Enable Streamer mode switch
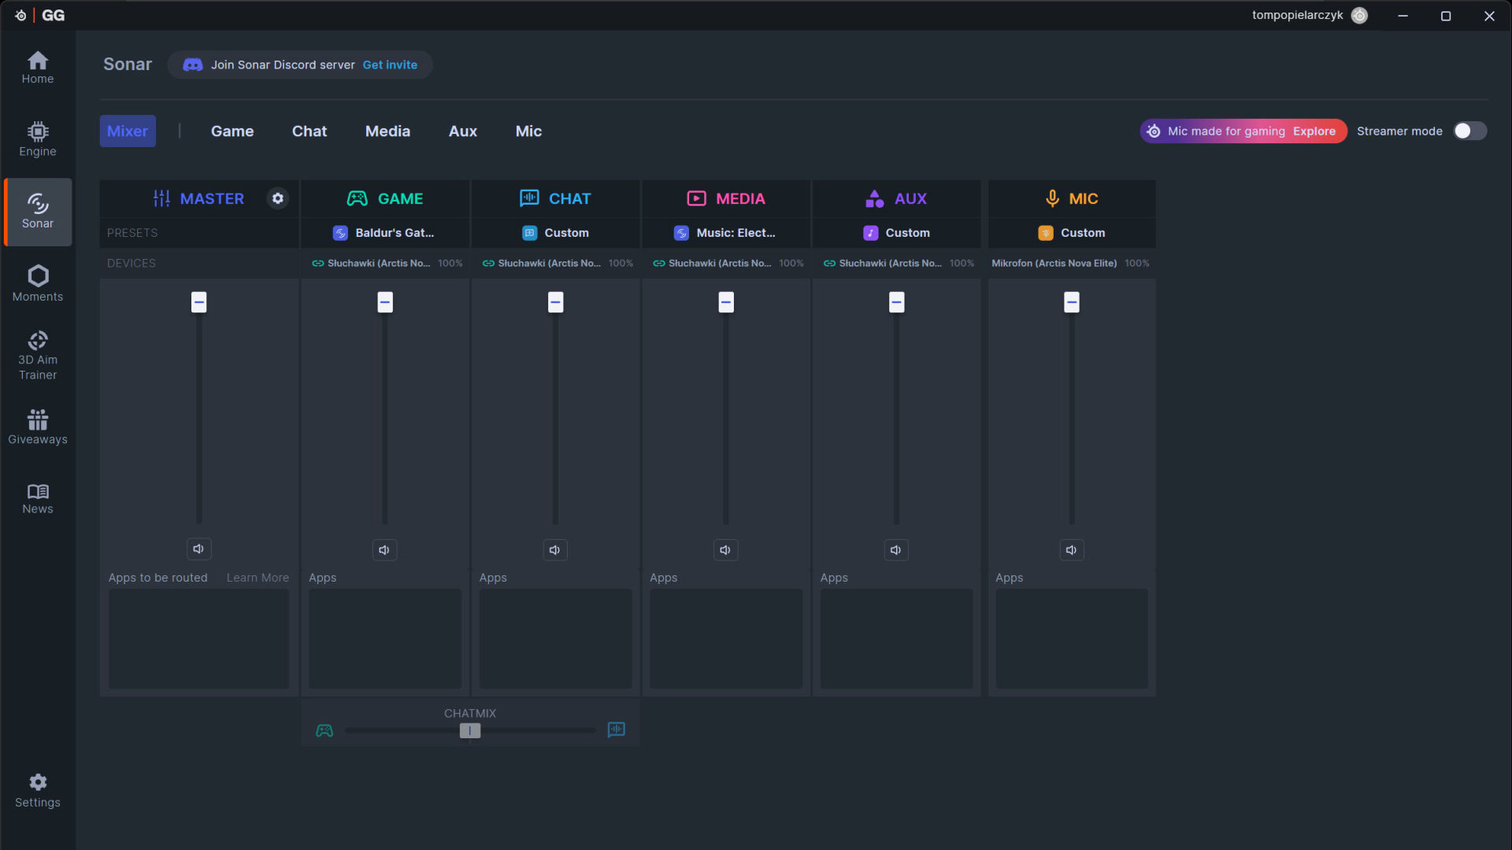This screenshot has height=850, width=1512. point(1469,131)
